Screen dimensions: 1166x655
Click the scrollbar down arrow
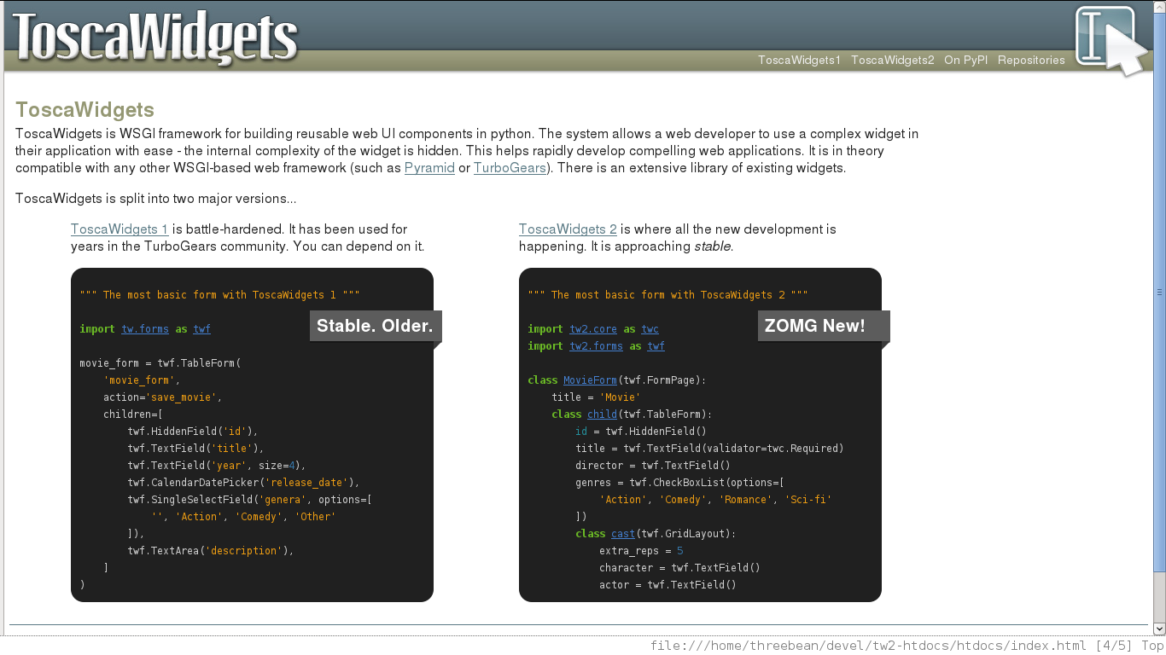point(1159,629)
